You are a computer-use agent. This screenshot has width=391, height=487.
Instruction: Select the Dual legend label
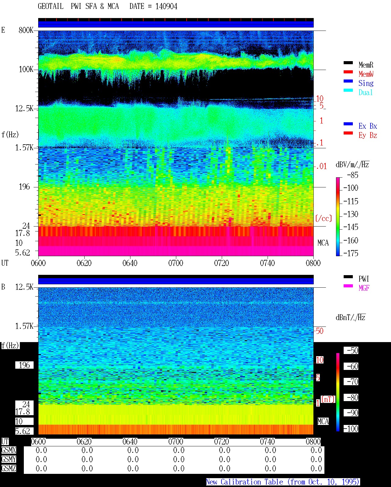point(366,92)
